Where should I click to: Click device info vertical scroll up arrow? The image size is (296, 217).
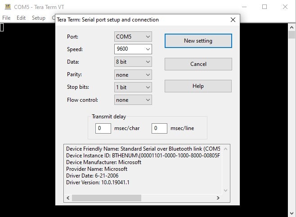point(225,149)
